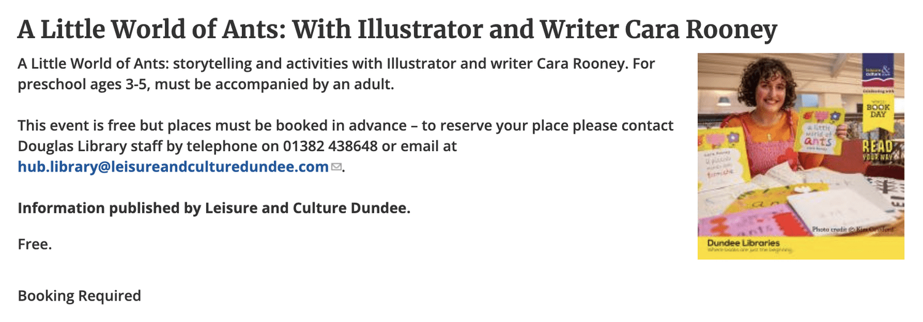Click the 'Booking Required' label
This screenshot has height=322, width=923.
point(79,296)
